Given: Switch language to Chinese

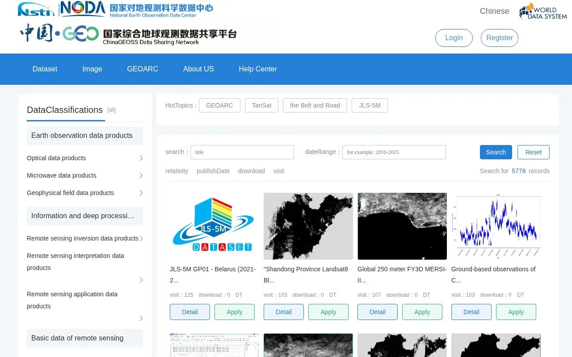Looking at the screenshot, I should pyautogui.click(x=494, y=11).
